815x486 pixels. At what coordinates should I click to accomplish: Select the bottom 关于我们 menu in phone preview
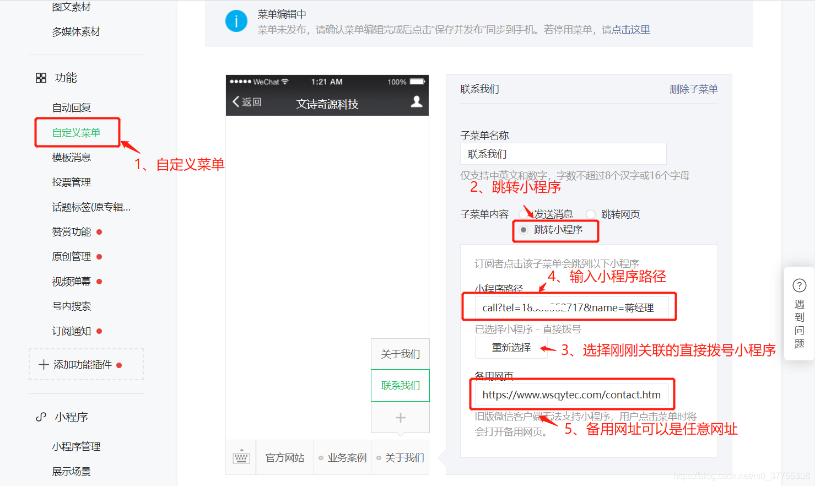[x=400, y=458]
